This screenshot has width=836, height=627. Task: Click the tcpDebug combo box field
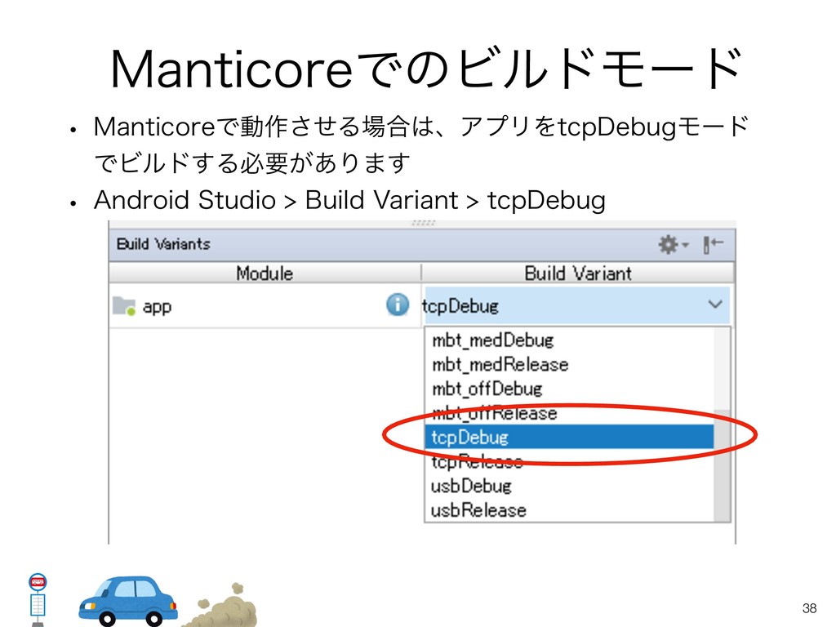tap(576, 305)
